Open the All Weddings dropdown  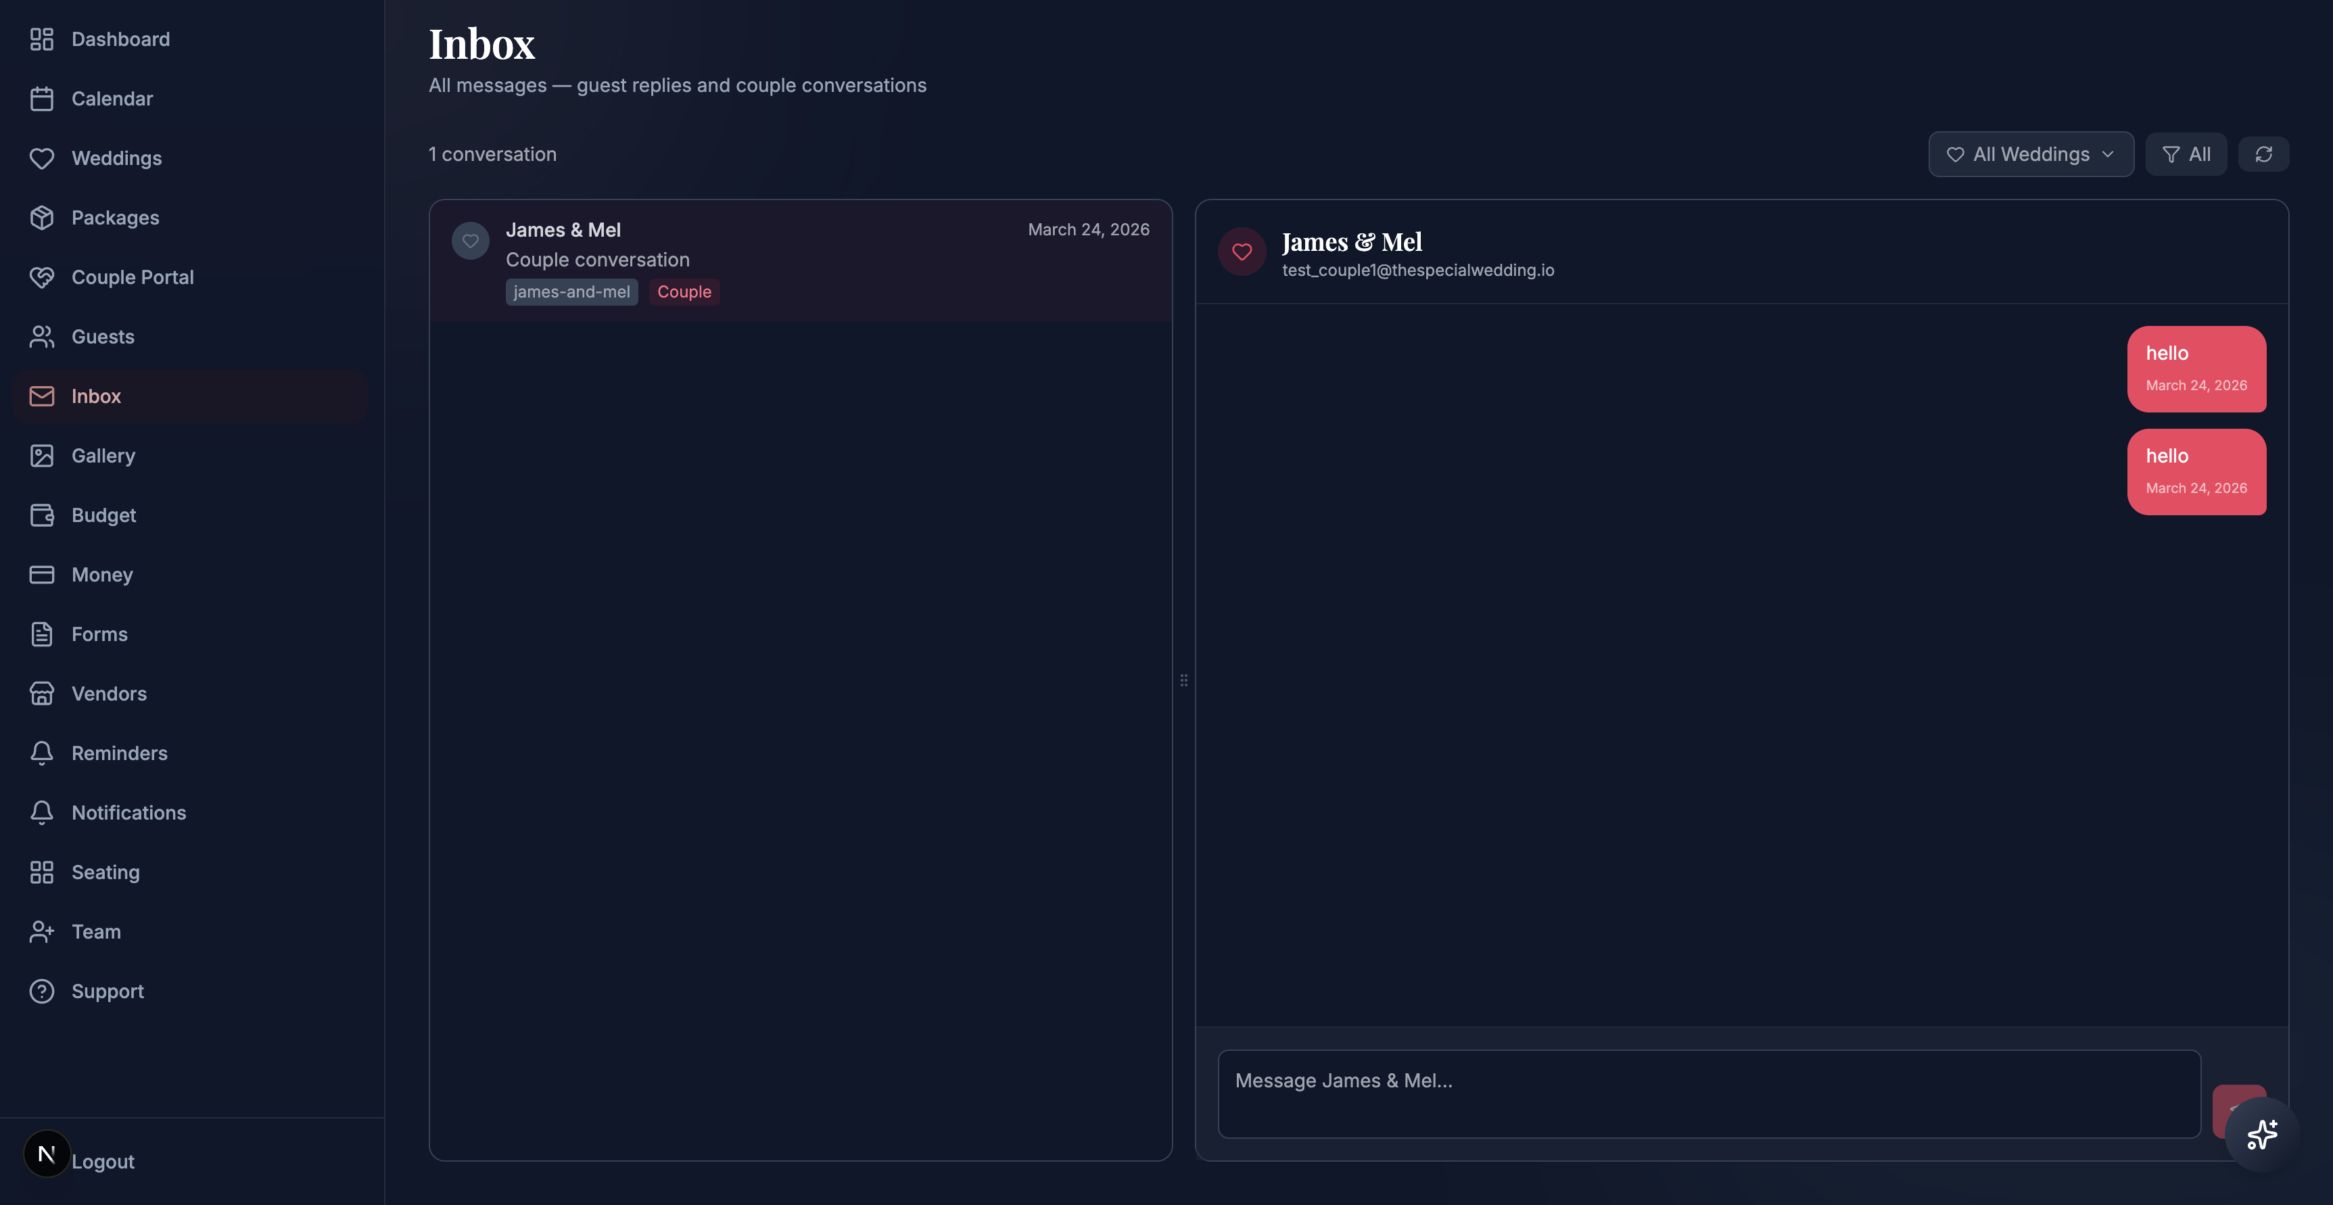[x=2031, y=154]
